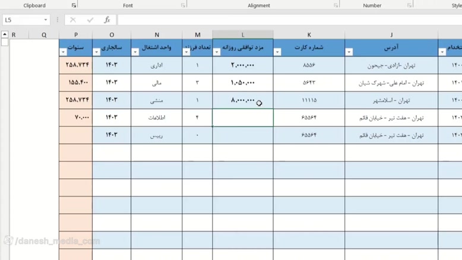The image size is (462, 260).
Task: Select column L header
Action: pos(243,34)
